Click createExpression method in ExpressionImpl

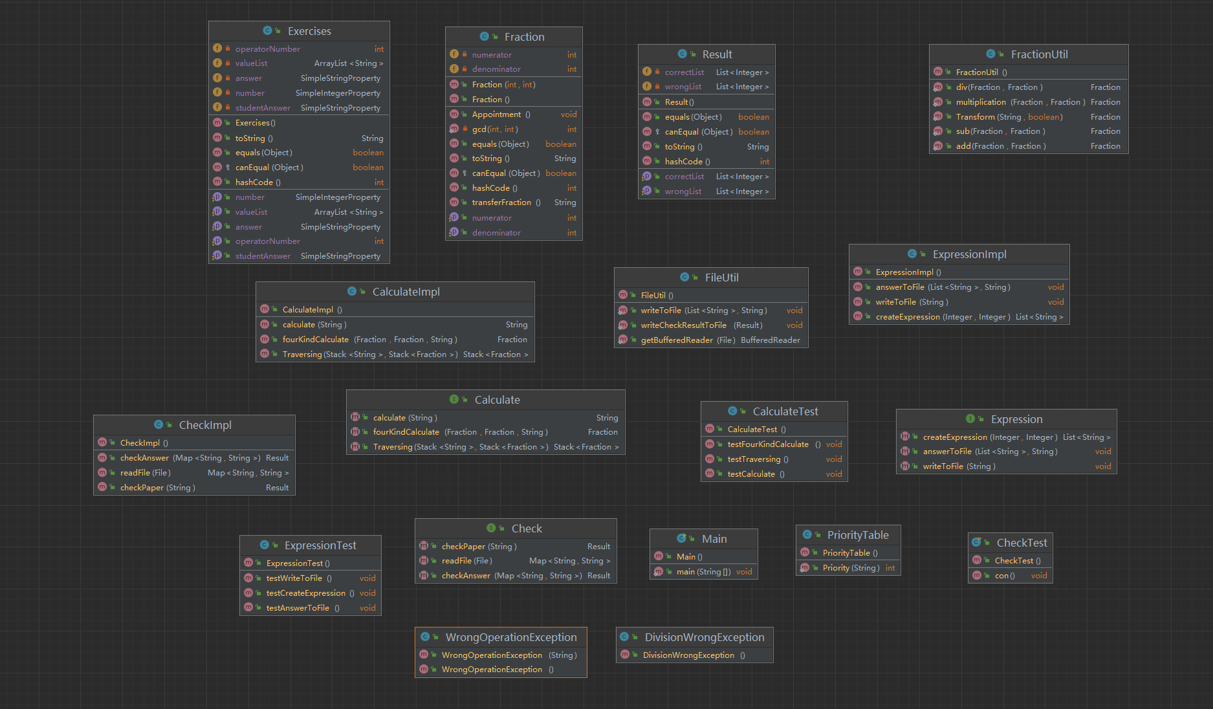tap(959, 317)
